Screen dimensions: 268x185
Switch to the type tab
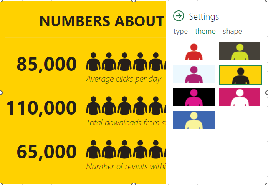click(180, 31)
